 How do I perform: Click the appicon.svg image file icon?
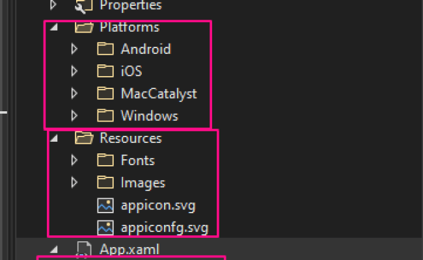(x=105, y=205)
